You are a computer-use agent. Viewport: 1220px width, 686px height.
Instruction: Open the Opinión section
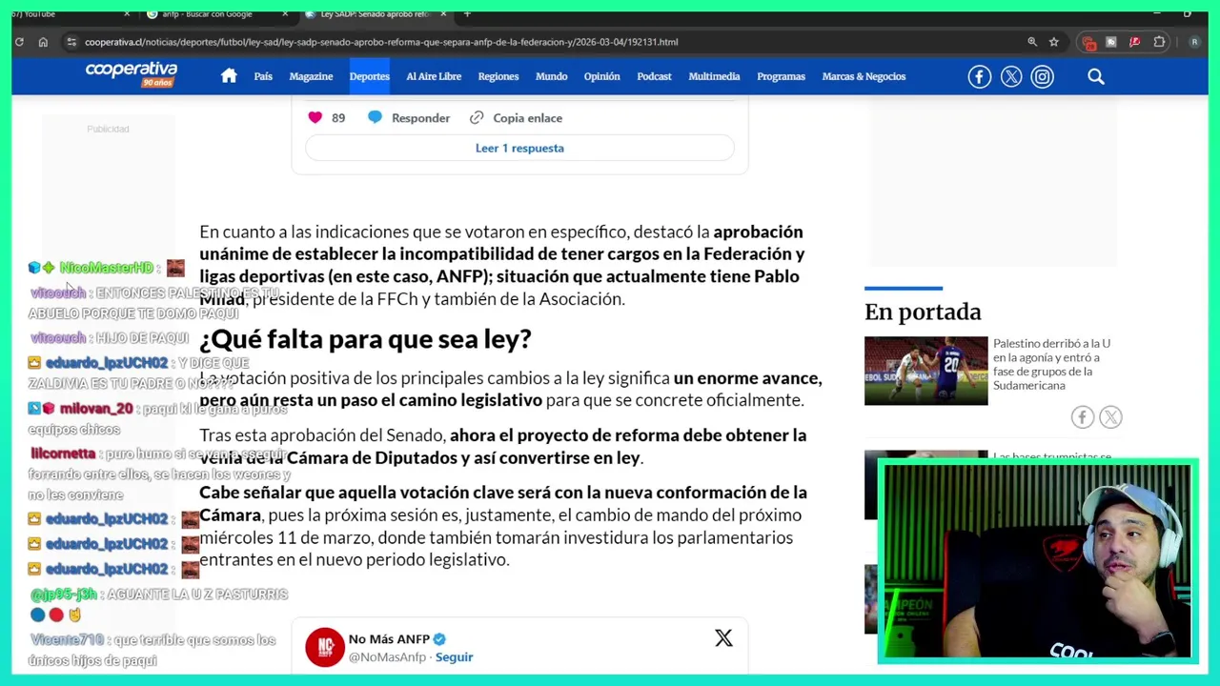[601, 76]
